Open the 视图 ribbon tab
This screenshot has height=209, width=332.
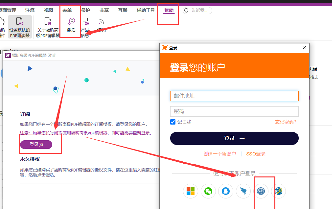49,10
